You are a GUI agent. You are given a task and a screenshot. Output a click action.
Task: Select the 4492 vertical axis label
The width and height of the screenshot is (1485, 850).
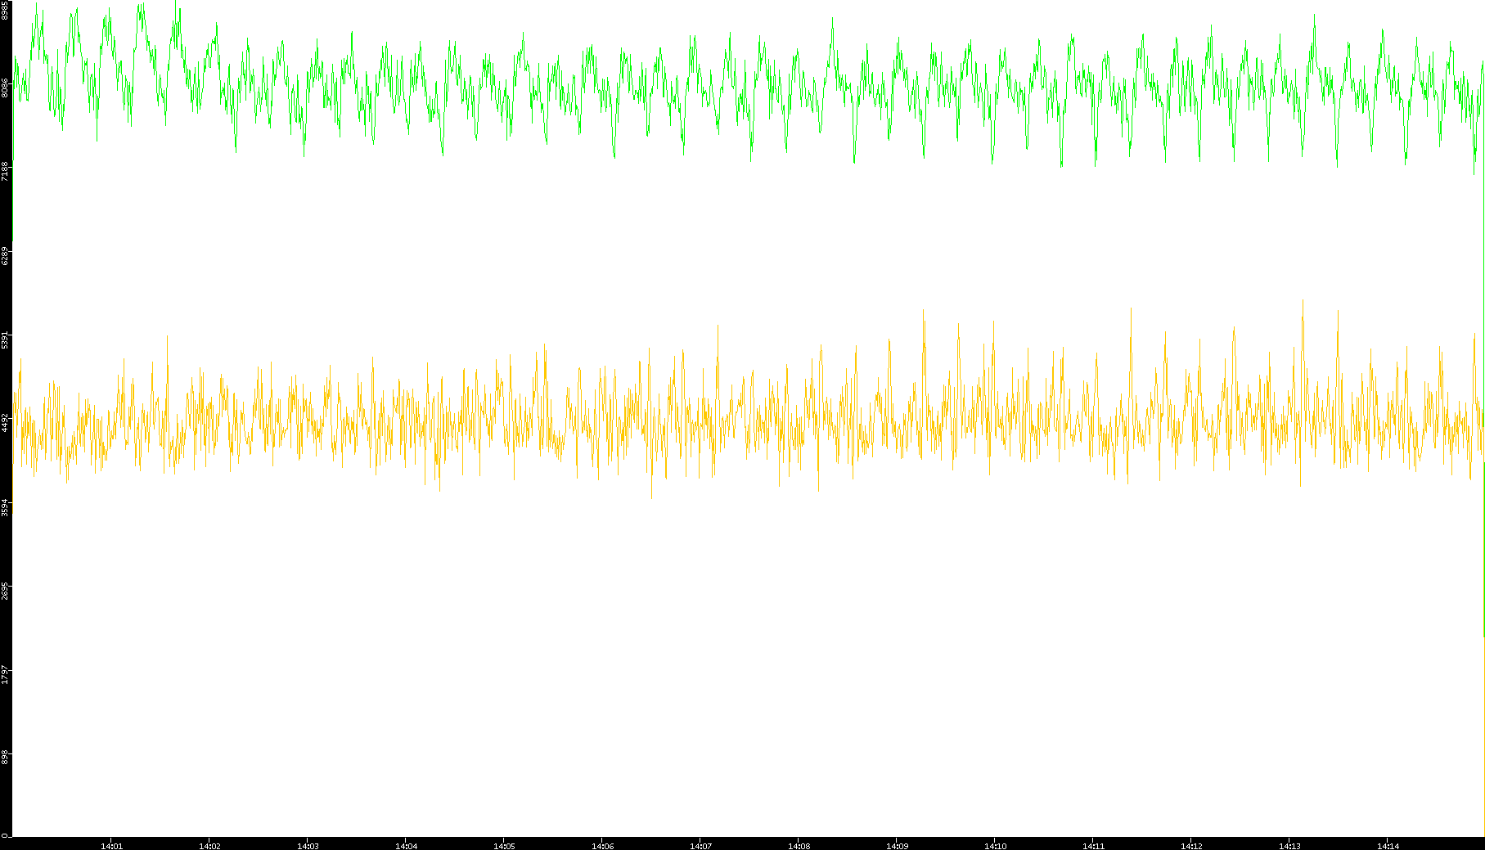pyautogui.click(x=5, y=423)
